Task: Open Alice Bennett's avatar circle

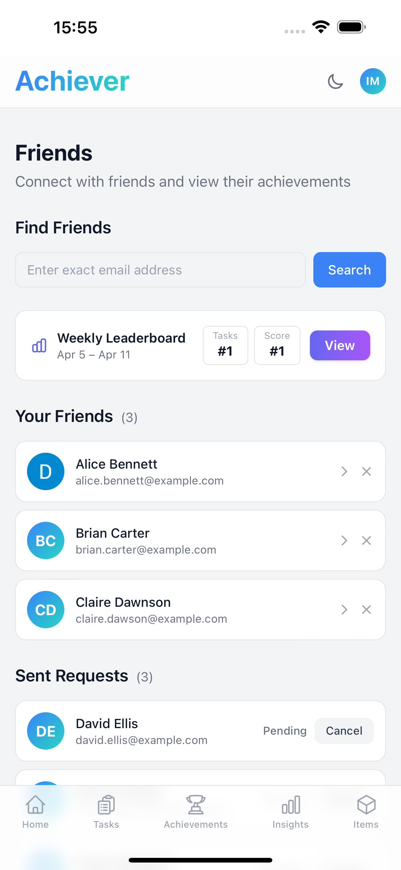Action: click(46, 471)
